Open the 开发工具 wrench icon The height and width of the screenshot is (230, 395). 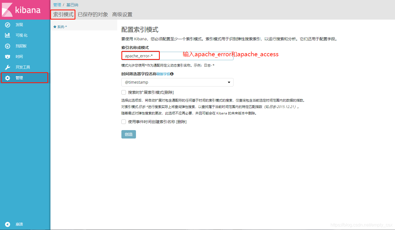(x=8, y=67)
